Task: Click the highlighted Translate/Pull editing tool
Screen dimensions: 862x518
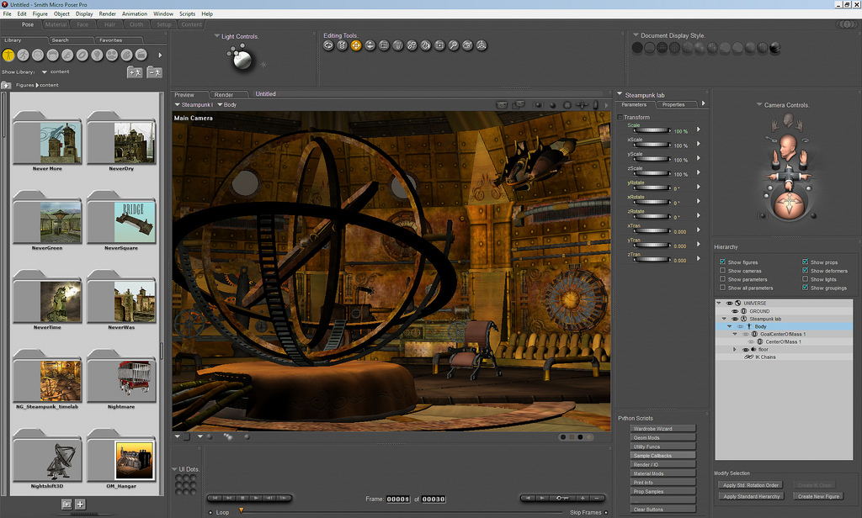Action: click(x=356, y=45)
